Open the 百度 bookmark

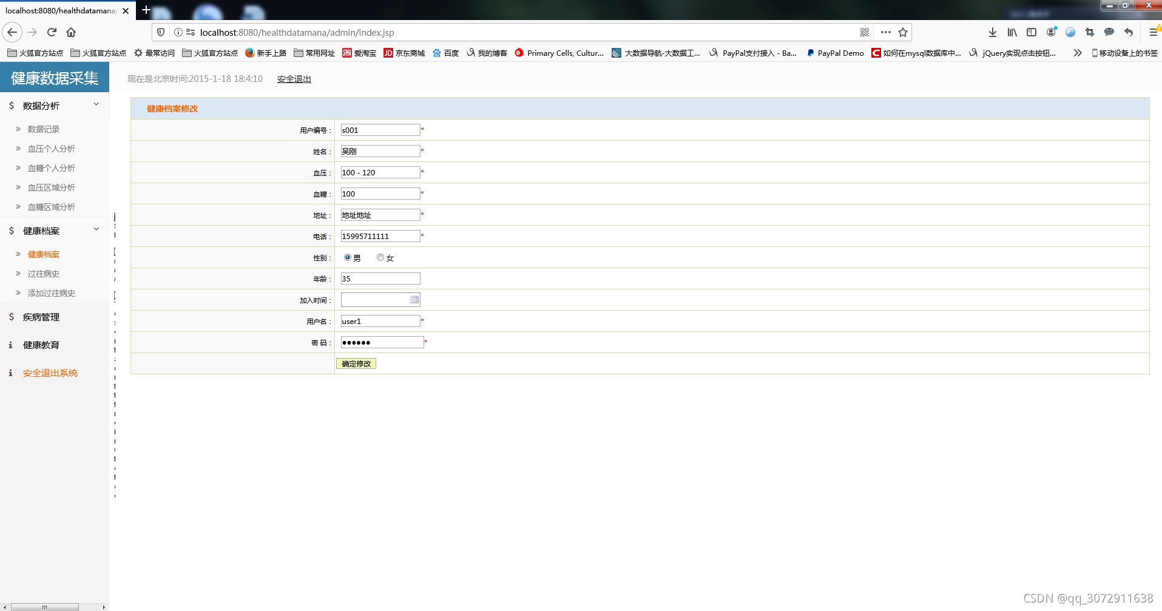445,53
